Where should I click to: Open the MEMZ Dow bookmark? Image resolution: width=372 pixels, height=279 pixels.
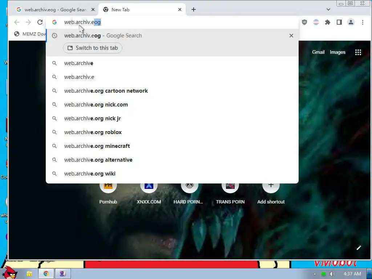coord(30,34)
